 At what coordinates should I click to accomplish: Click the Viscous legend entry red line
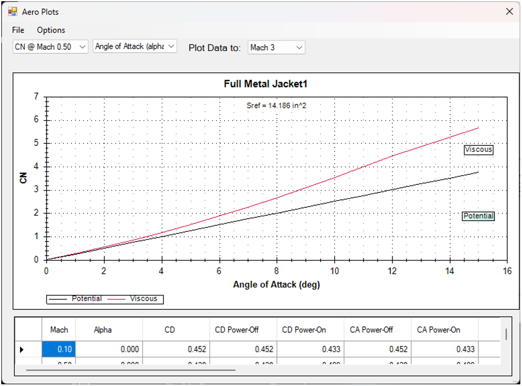tap(117, 299)
